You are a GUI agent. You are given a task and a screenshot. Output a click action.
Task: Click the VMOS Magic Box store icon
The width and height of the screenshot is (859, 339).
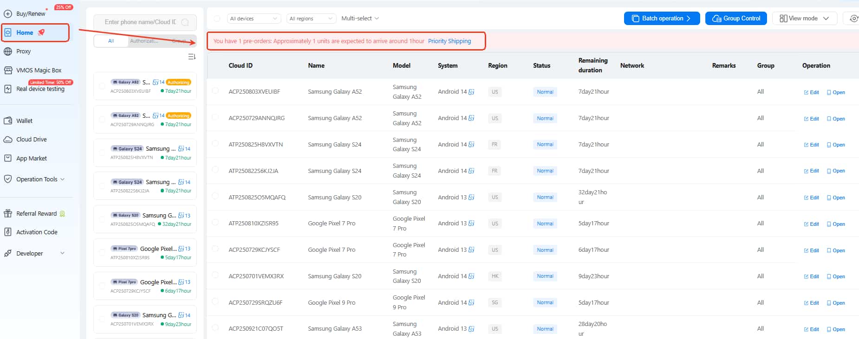click(8, 70)
